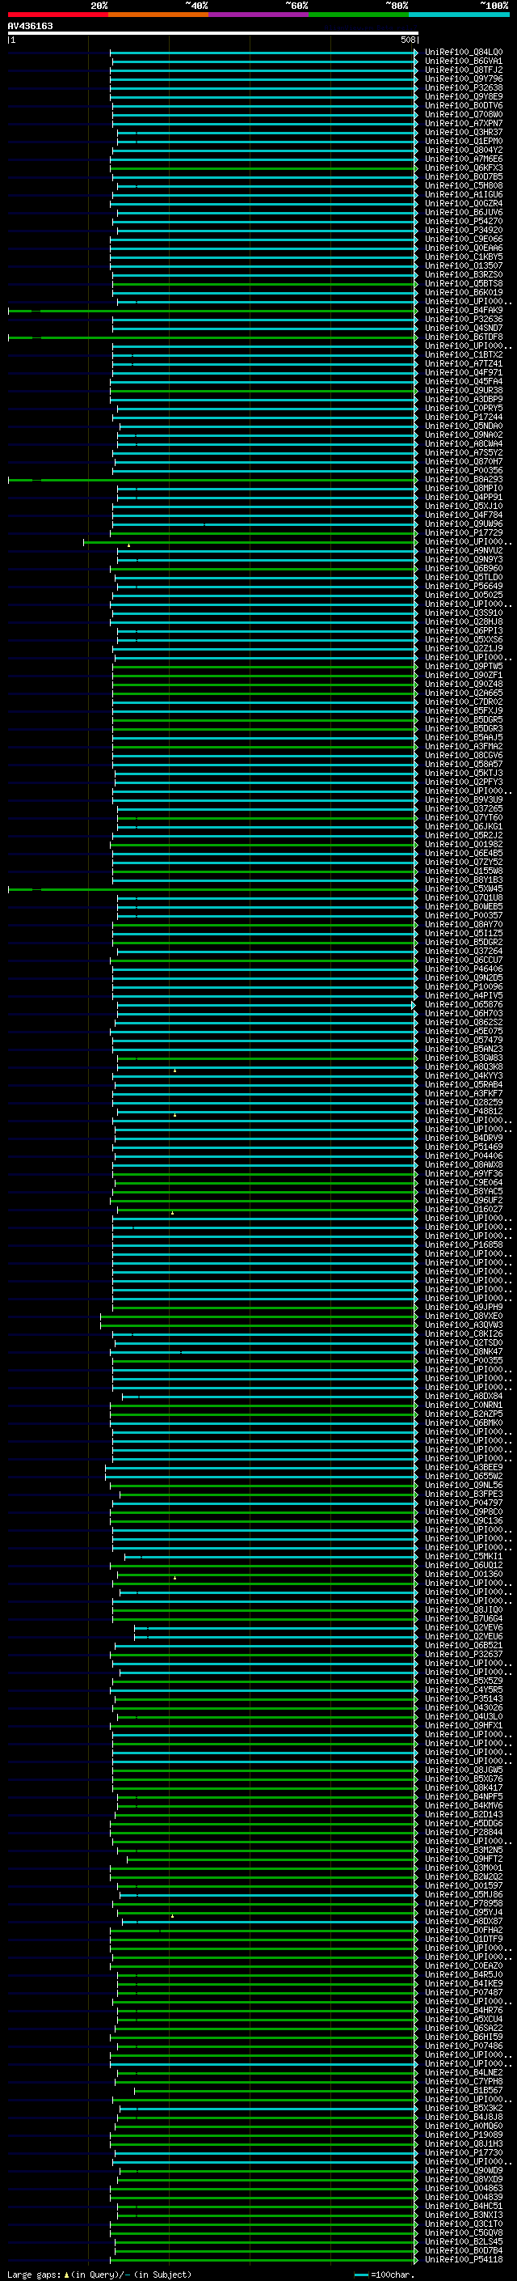Select hit label UniRef100_P16858
The height and width of the screenshot is (2281, 517).
coord(463,1245)
